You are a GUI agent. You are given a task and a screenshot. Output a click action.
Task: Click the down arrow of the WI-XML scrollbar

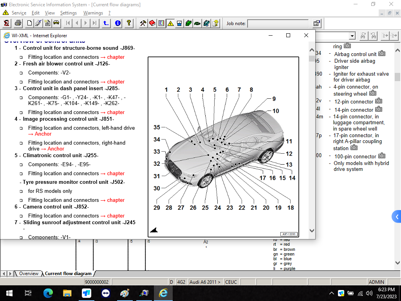pyautogui.click(x=312, y=231)
